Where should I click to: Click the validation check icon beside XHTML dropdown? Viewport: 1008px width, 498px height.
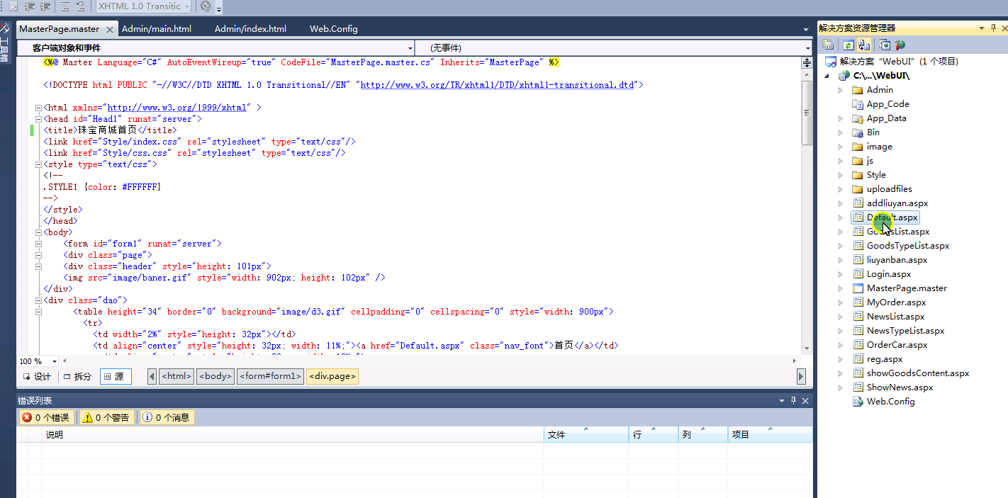[x=206, y=6]
